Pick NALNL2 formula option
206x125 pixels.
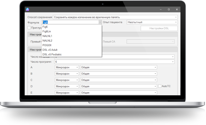pyautogui.click(x=47, y=40)
